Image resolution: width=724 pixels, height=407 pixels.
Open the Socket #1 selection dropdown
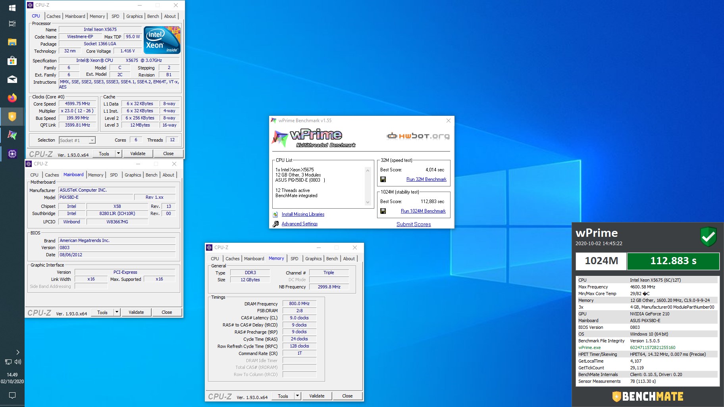coord(77,140)
